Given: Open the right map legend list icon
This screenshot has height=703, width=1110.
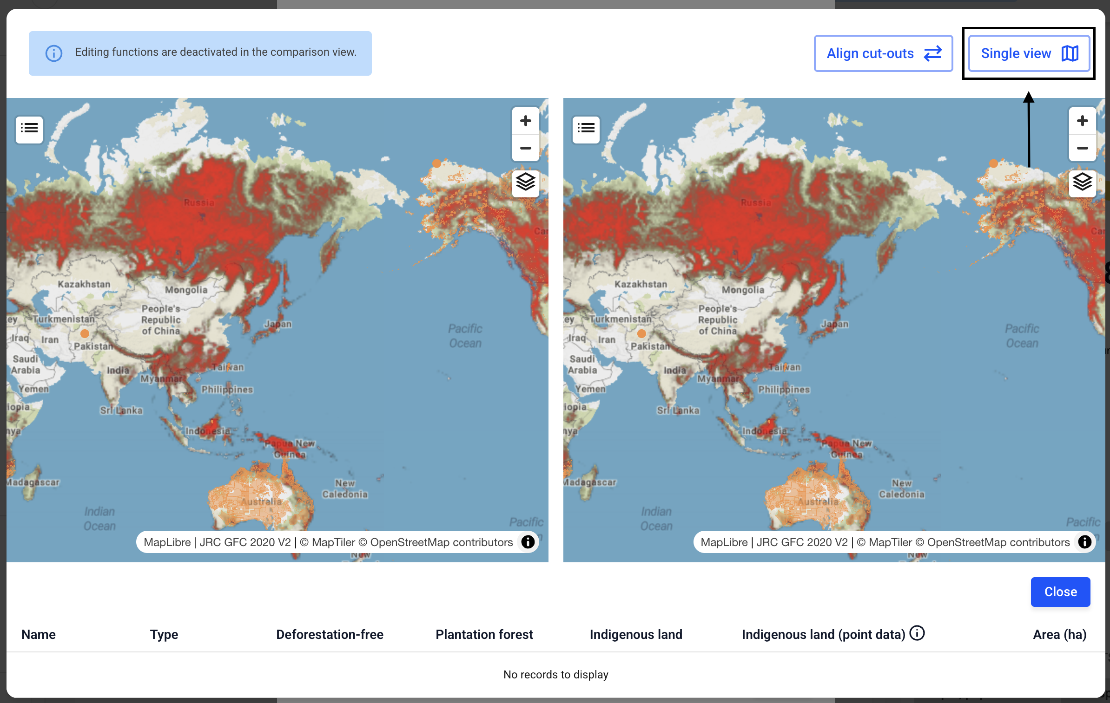Looking at the screenshot, I should pos(586,128).
